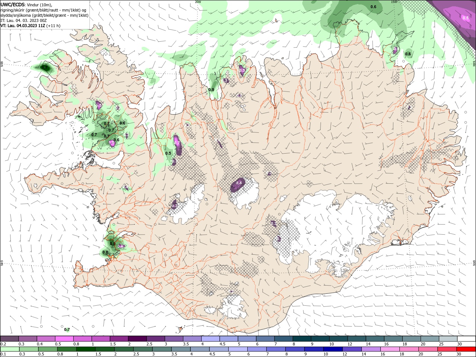The height and width of the screenshot is (357, 476).
Task: Click the 'slydda/snjókoma' legend description line
Action: click(x=44, y=15)
